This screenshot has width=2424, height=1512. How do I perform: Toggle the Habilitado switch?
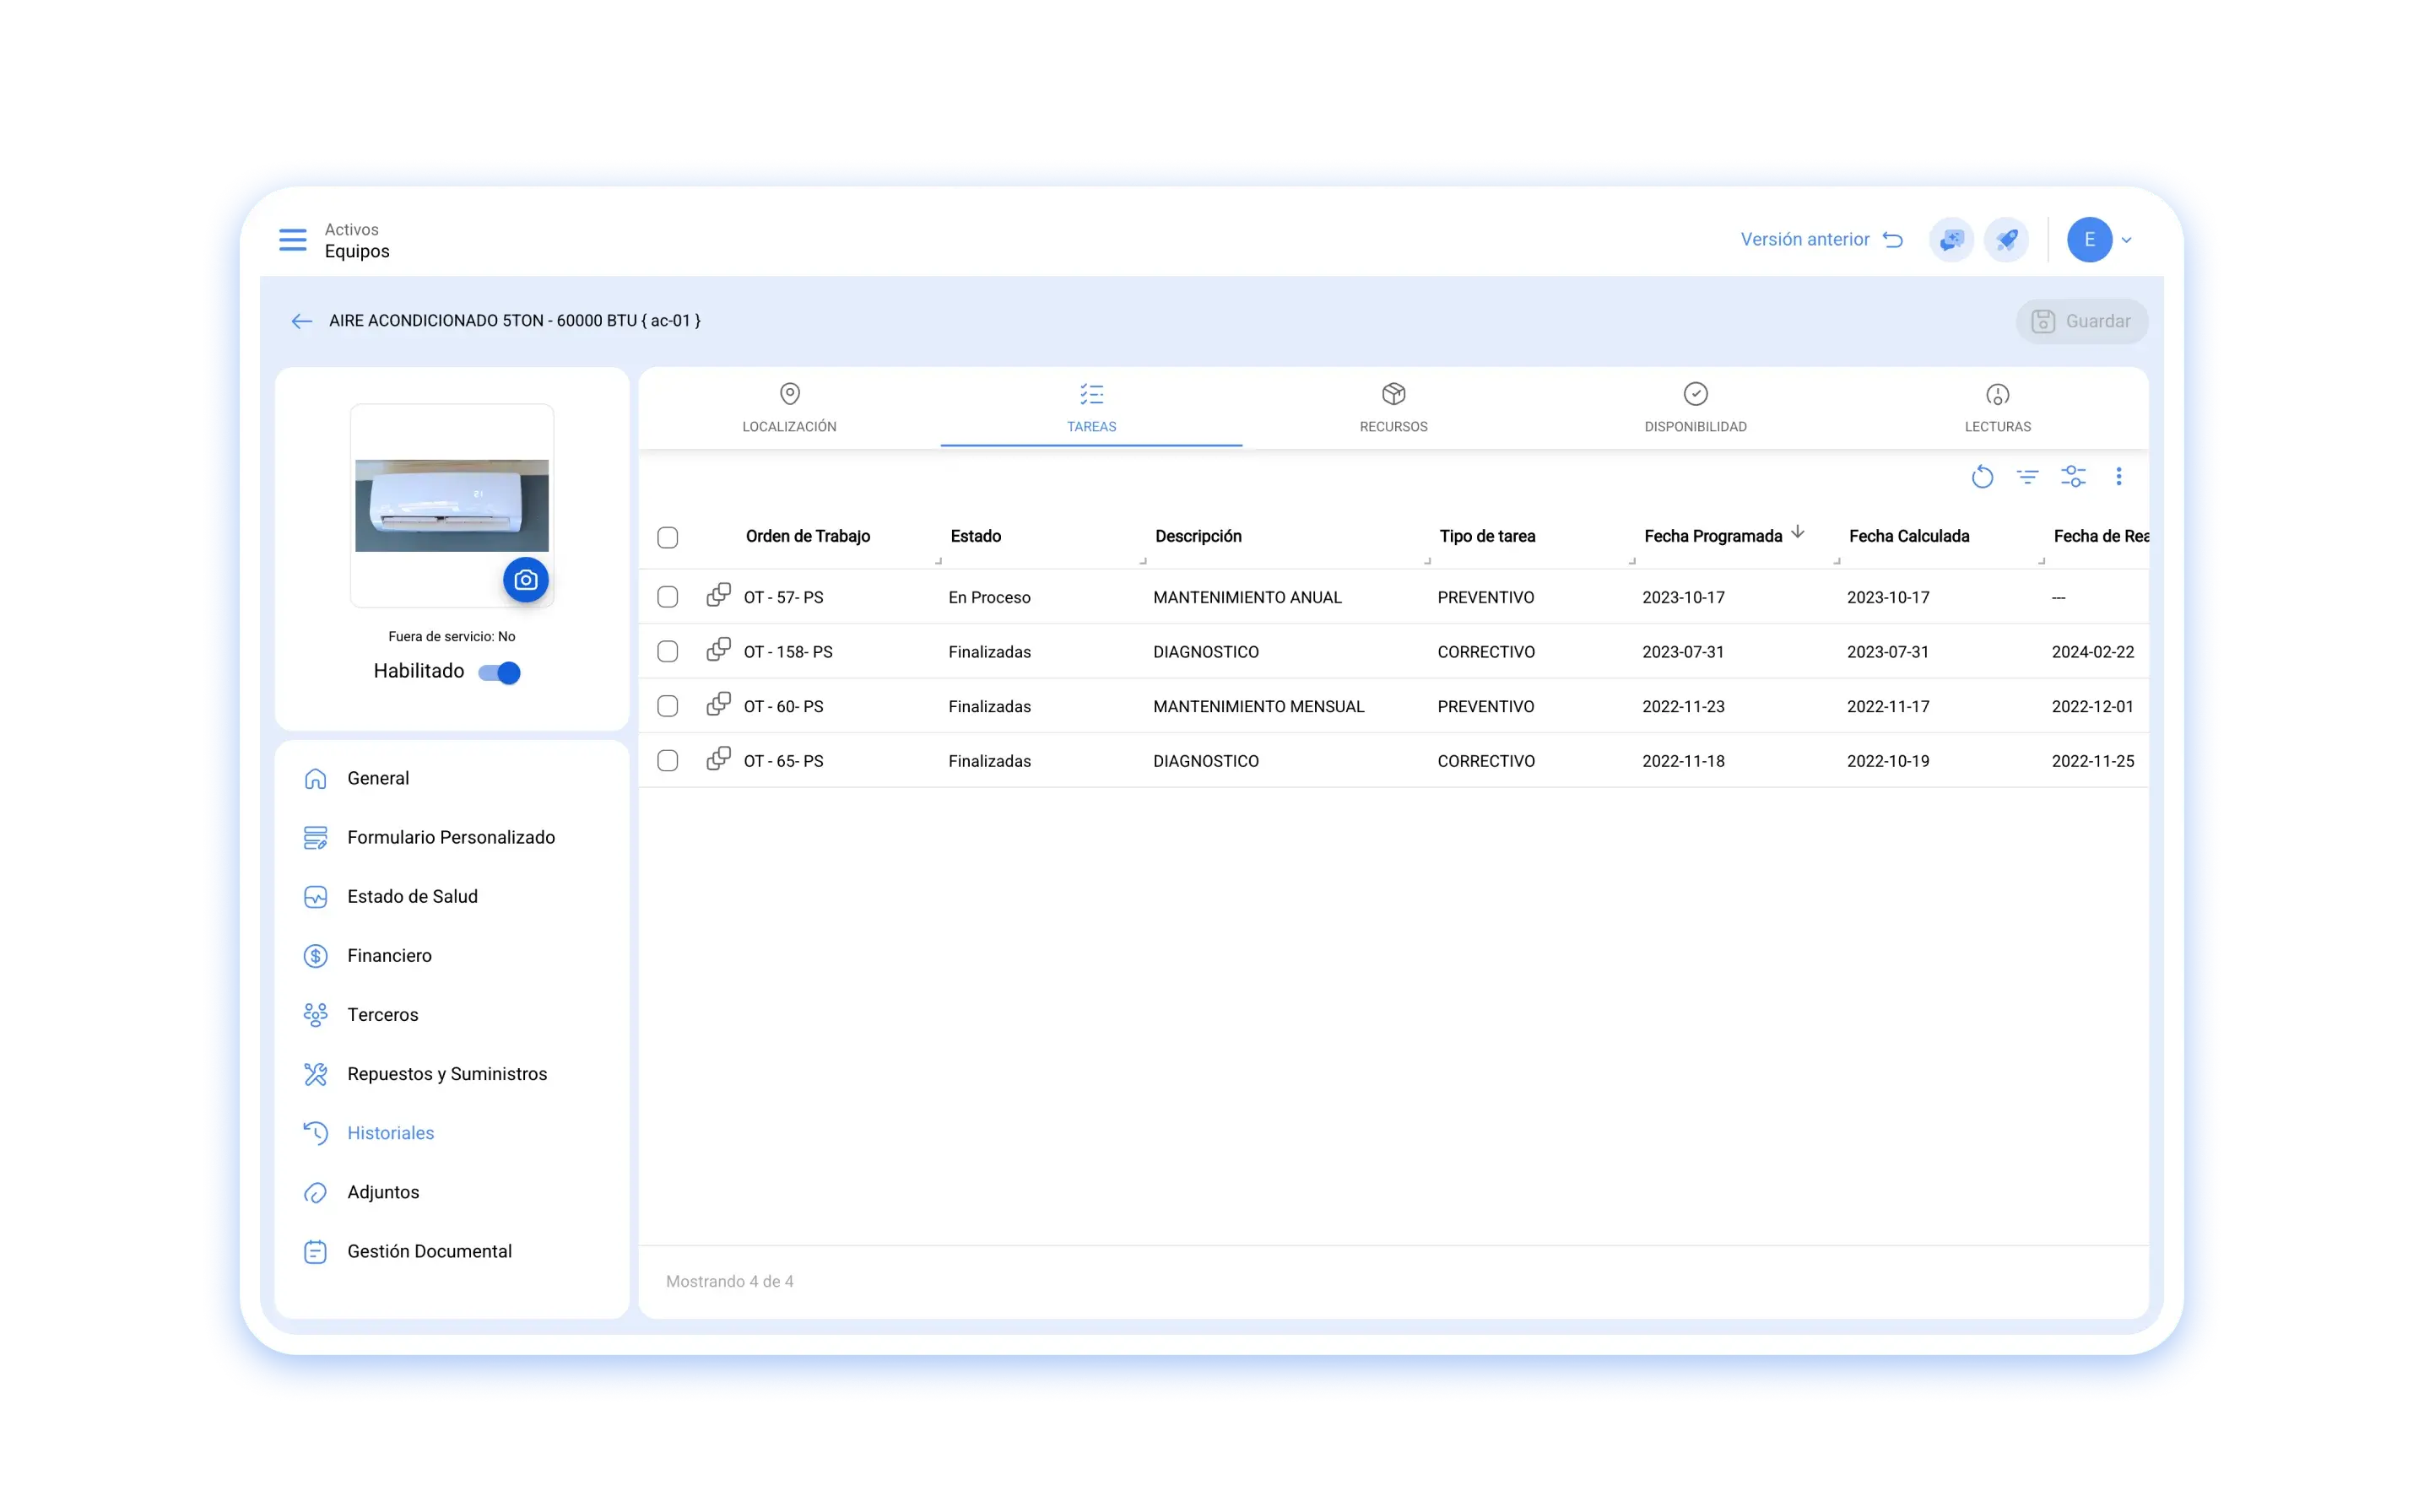click(x=499, y=672)
